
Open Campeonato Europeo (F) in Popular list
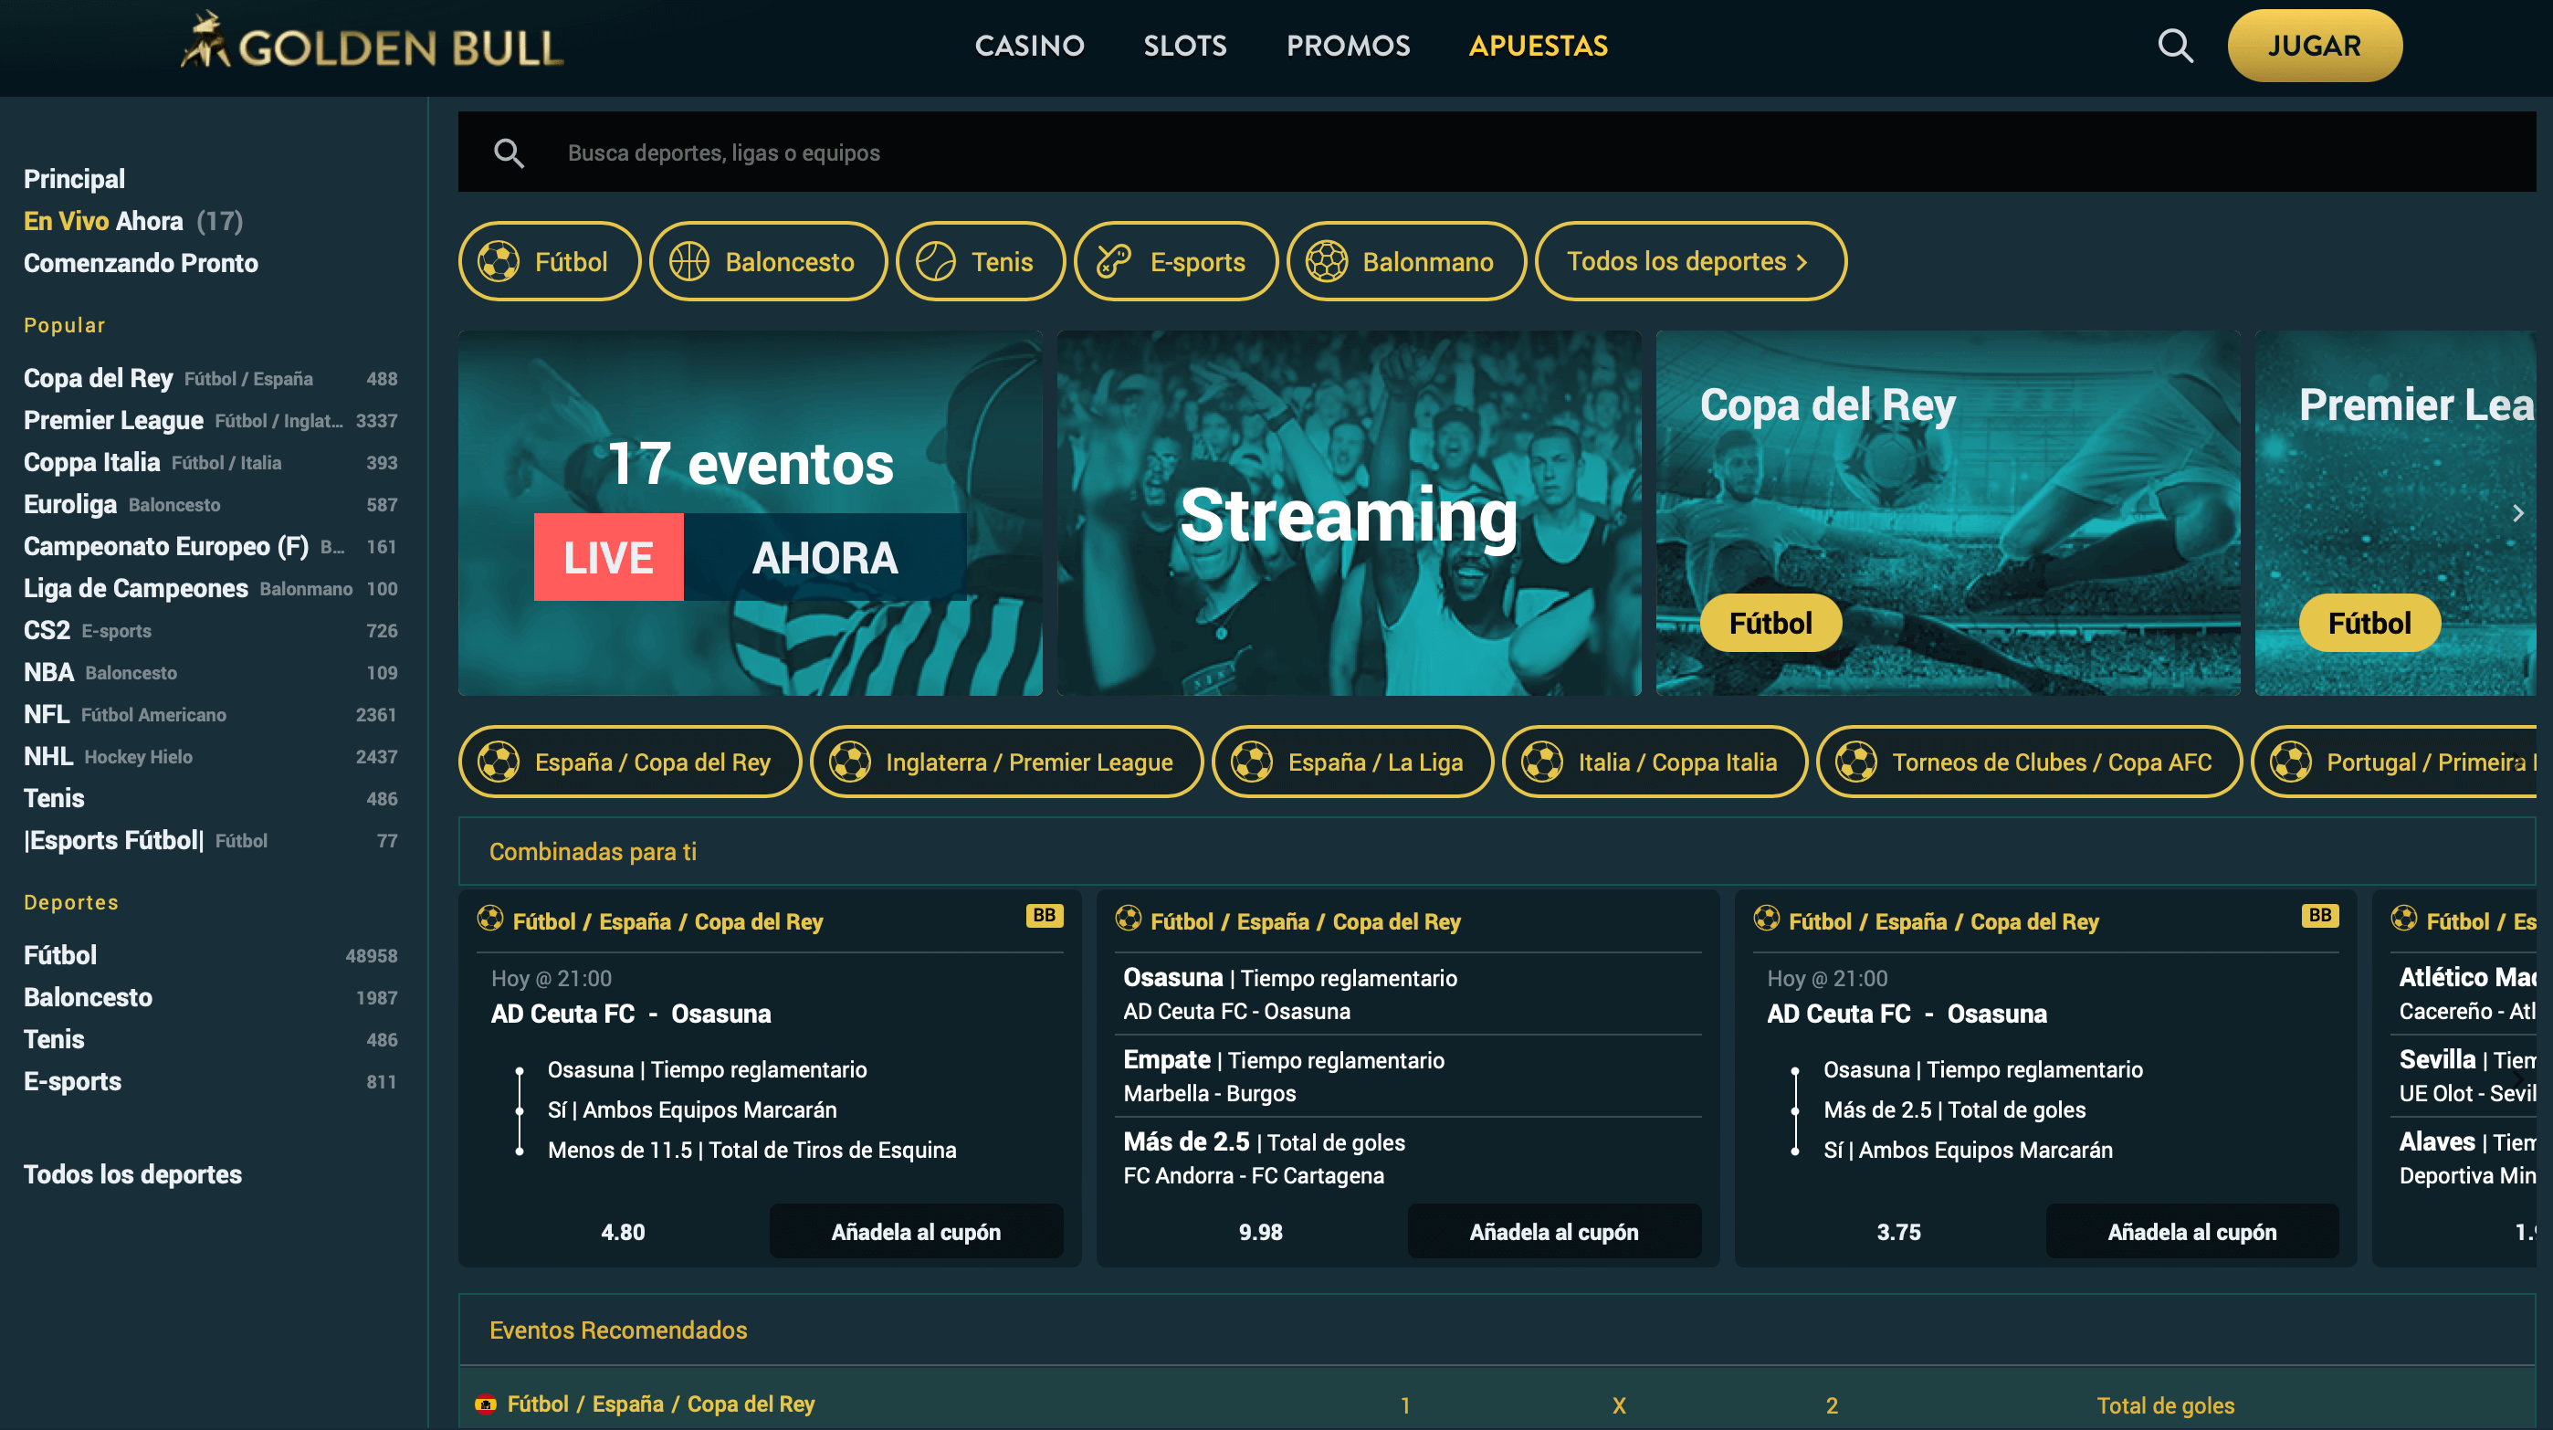(x=210, y=546)
